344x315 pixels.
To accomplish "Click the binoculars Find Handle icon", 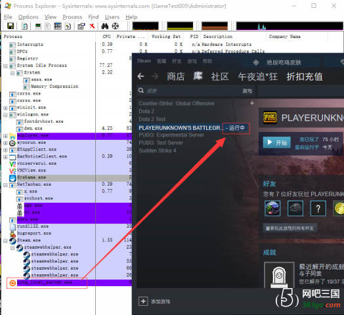I will [x=104, y=26].
